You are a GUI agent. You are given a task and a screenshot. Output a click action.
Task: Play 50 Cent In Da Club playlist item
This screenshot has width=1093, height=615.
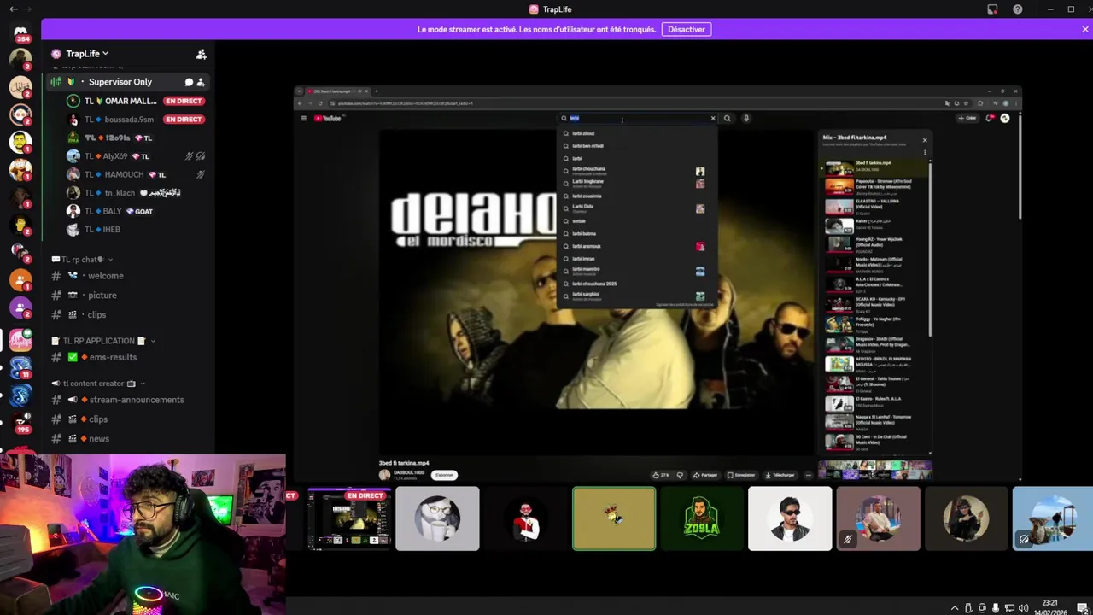pos(875,441)
